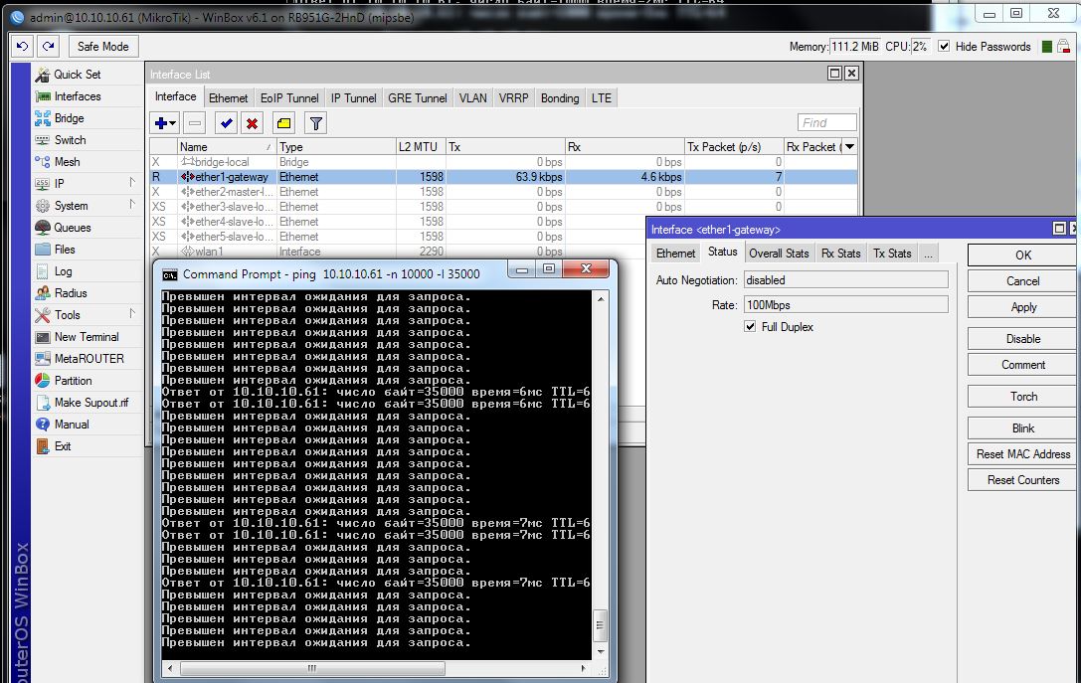Switch to the EoIP Tunnel tab
Screen dimensions: 1081x683
click(x=289, y=98)
